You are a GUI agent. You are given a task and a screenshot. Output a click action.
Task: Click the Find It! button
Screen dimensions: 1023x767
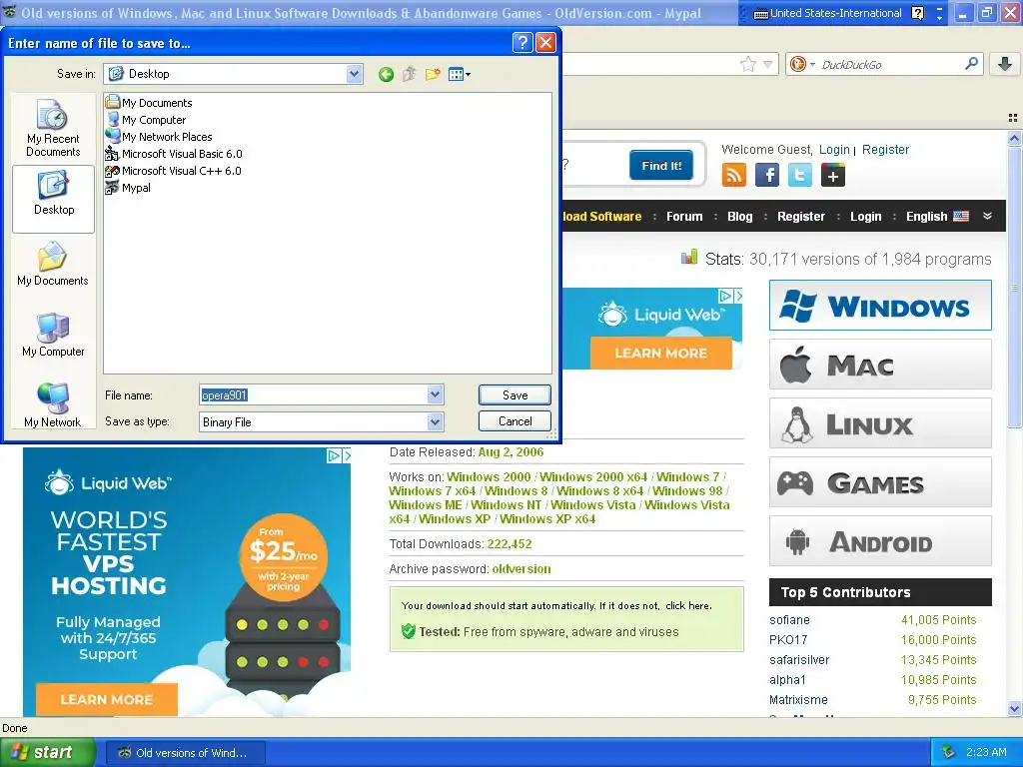pos(661,166)
